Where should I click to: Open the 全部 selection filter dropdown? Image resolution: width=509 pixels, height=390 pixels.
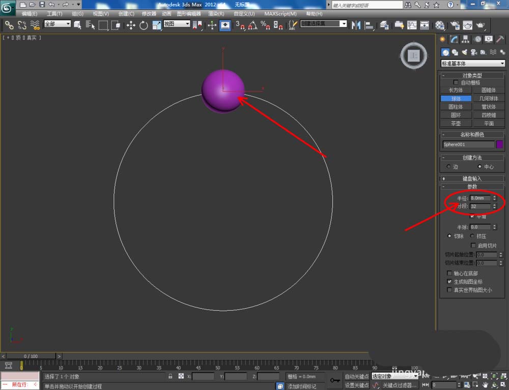[57, 24]
